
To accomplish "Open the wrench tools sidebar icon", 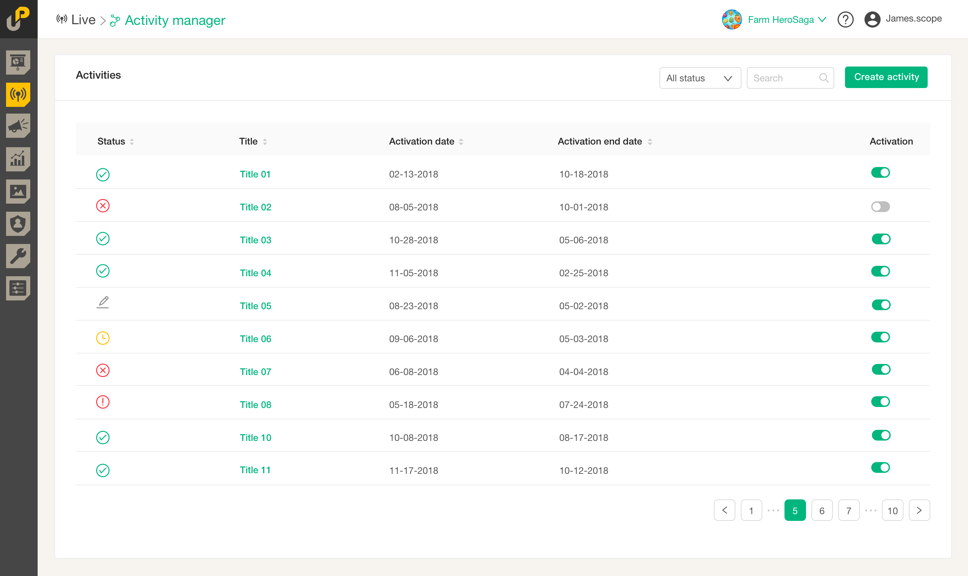I will [x=18, y=256].
